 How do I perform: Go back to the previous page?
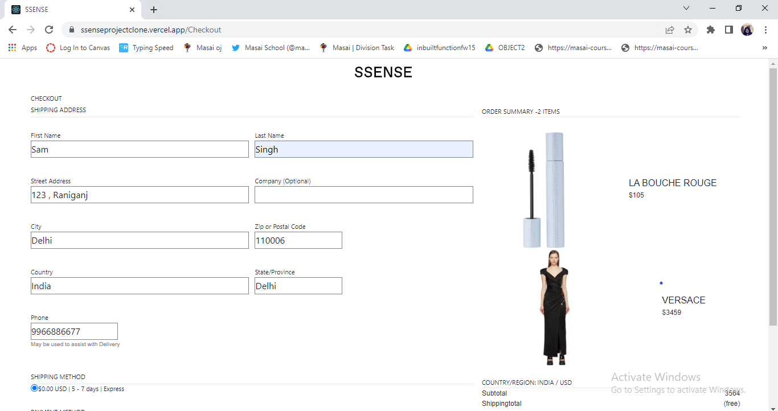[13, 30]
